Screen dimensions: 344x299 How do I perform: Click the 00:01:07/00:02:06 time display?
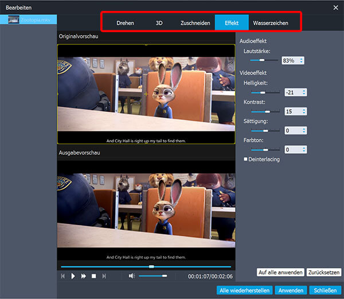[210, 276]
